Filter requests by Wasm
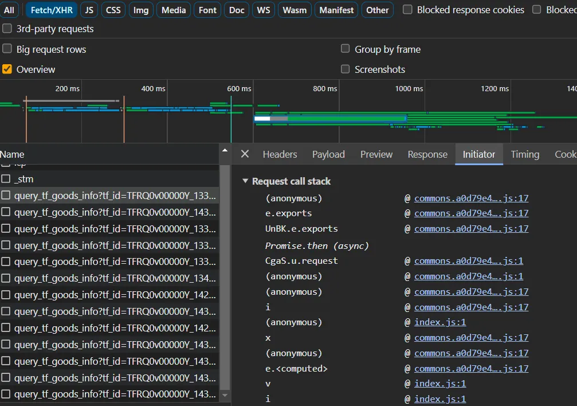This screenshot has width=577, height=406. click(295, 10)
